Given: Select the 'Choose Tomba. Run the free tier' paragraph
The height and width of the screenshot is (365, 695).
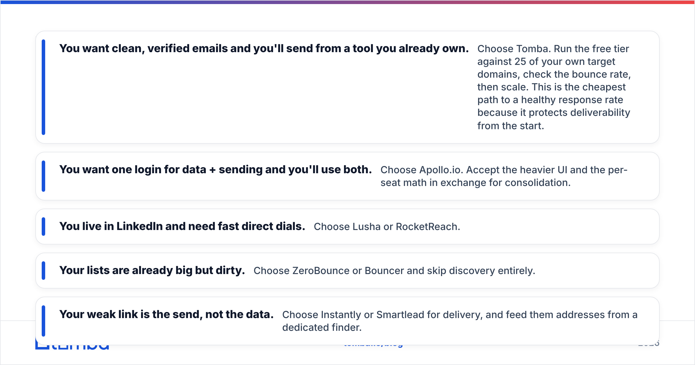Looking at the screenshot, I should coord(554,87).
